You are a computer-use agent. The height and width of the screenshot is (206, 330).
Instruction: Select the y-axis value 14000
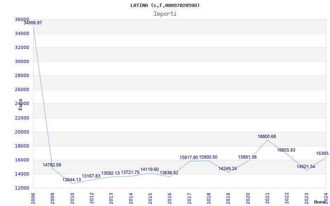(x=22, y=174)
